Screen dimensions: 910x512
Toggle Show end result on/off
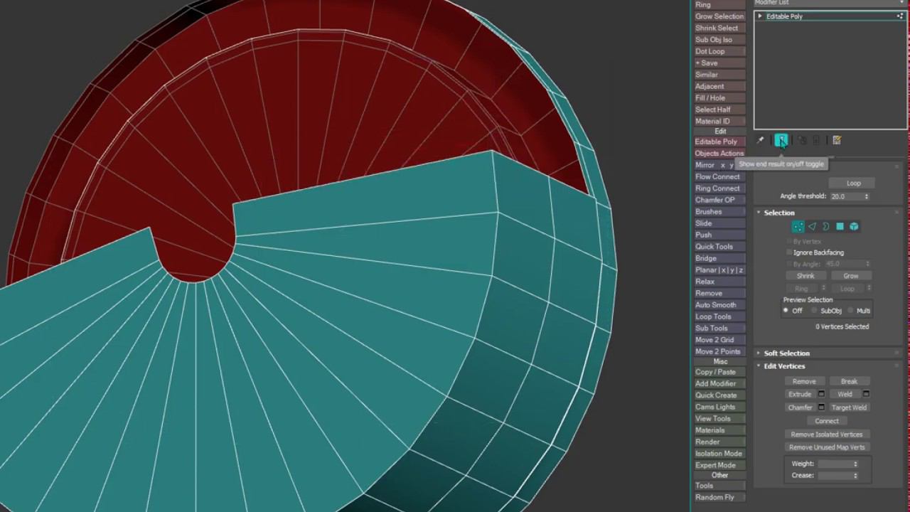click(x=781, y=140)
